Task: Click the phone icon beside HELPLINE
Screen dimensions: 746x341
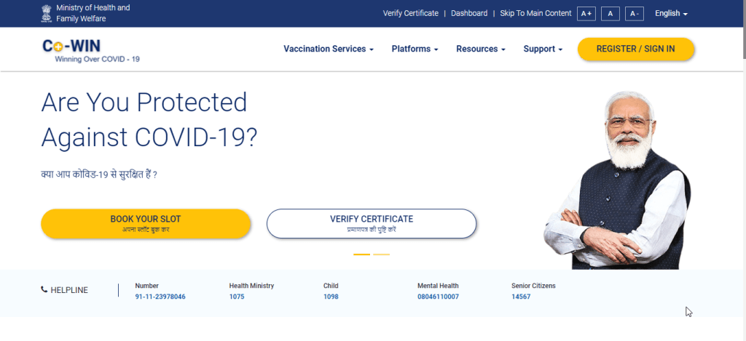Action: pos(44,289)
